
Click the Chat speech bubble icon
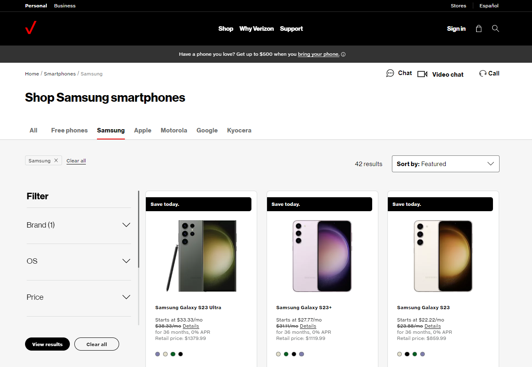[x=390, y=73]
